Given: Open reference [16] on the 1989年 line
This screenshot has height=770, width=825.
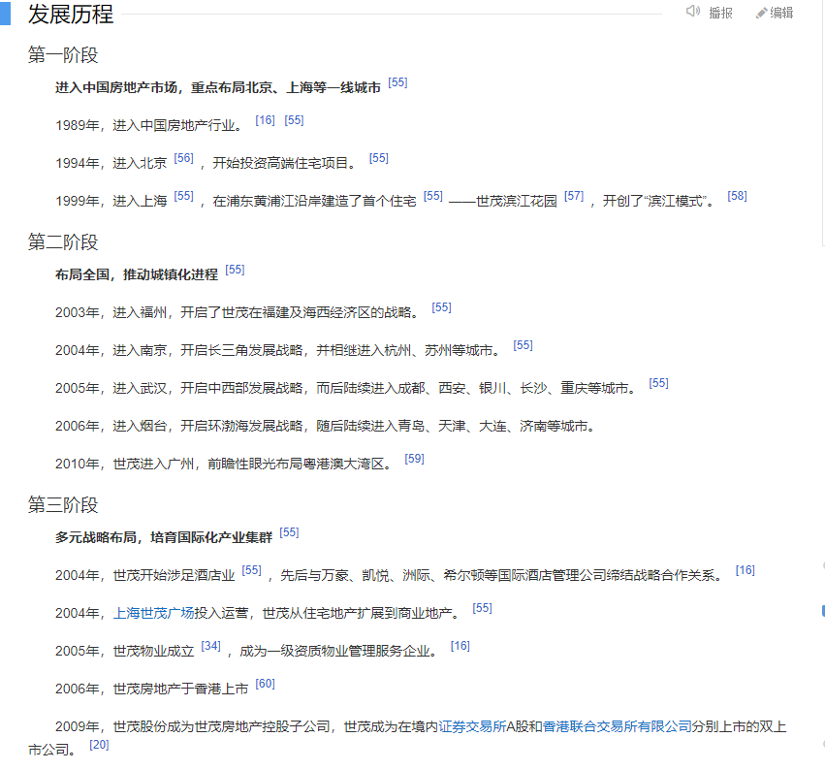Looking at the screenshot, I should click(x=266, y=120).
